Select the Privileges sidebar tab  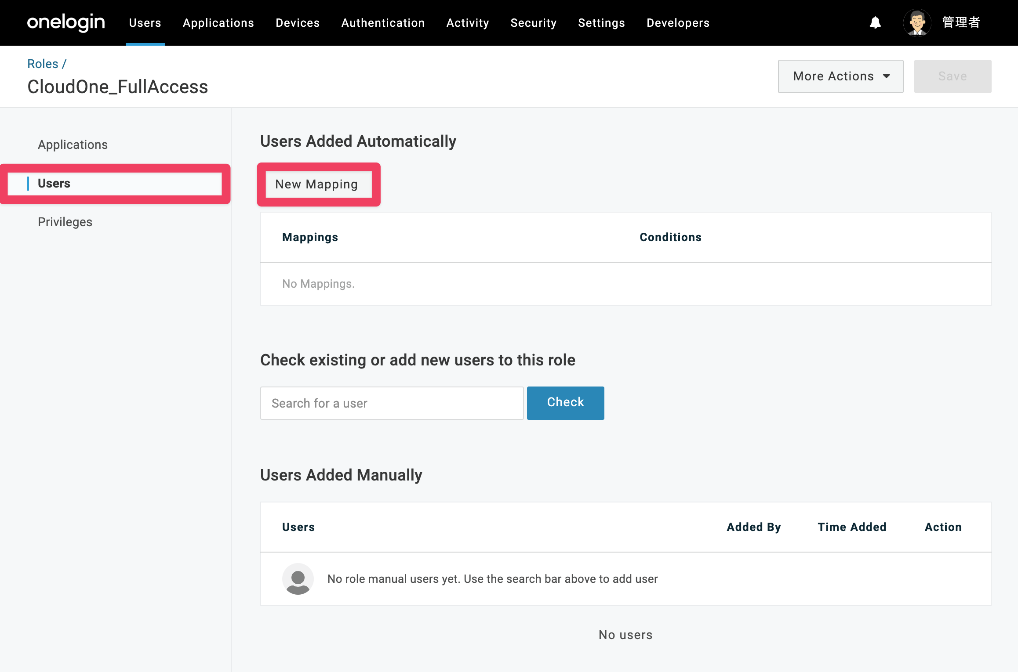[65, 222]
